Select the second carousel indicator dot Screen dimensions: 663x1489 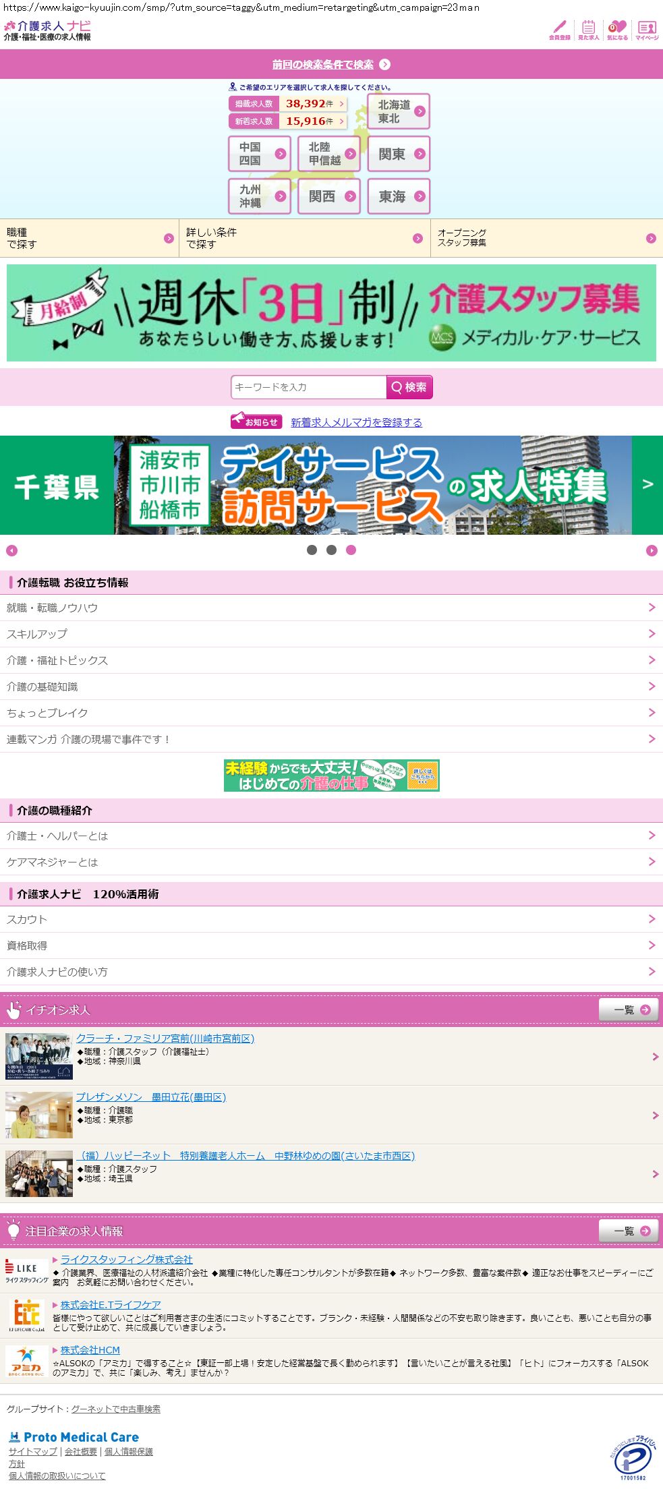click(x=331, y=550)
